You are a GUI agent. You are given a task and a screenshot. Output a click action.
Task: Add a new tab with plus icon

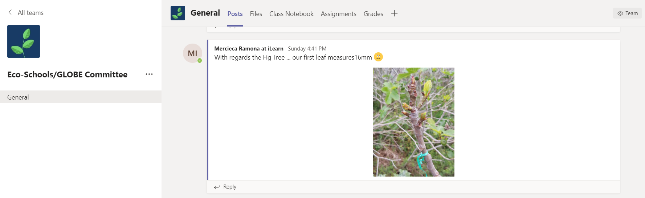(x=394, y=13)
